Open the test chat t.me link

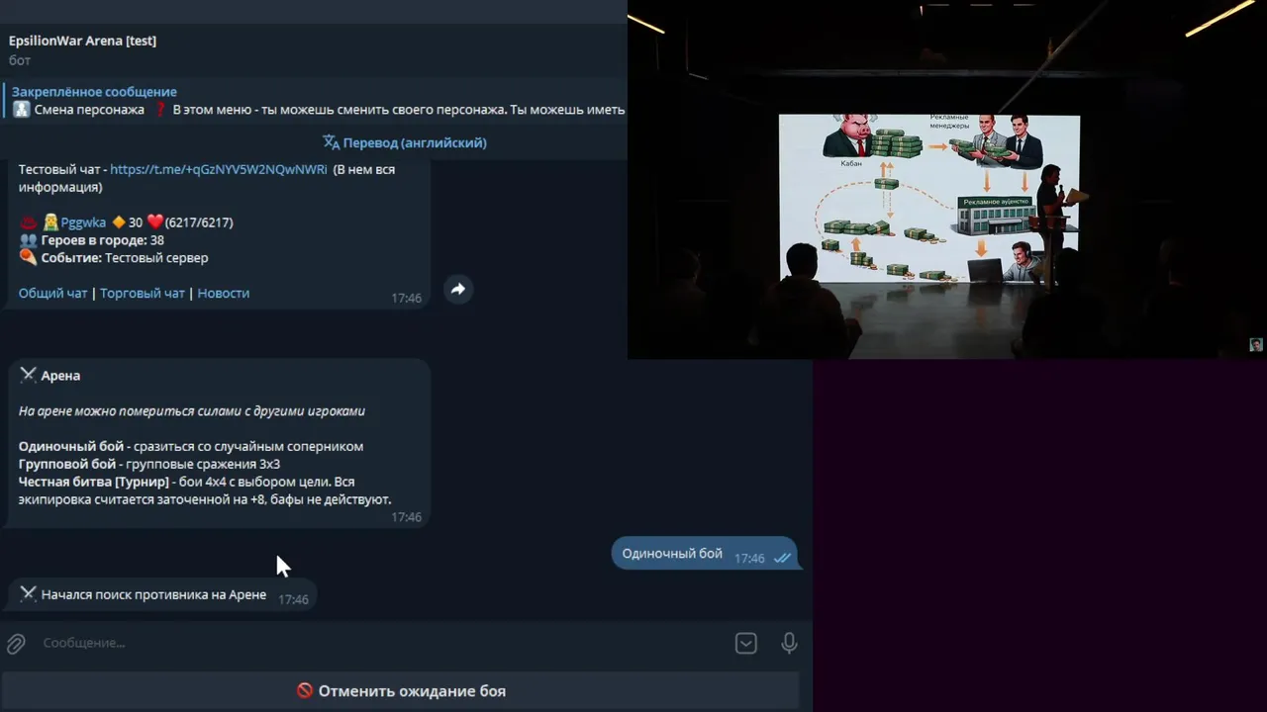click(x=218, y=169)
